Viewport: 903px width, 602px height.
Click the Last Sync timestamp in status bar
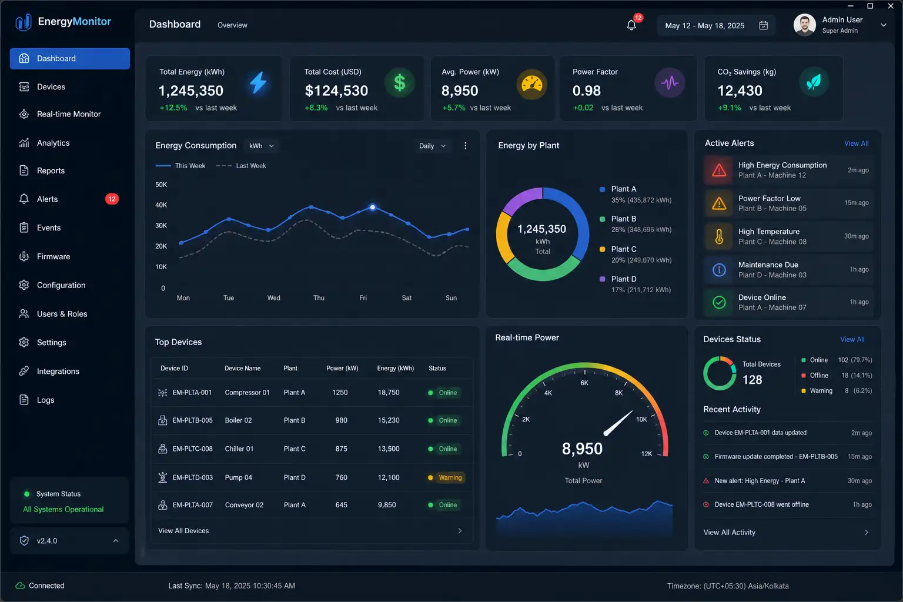232,586
